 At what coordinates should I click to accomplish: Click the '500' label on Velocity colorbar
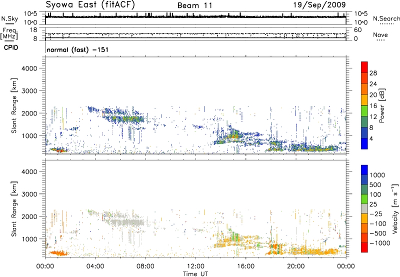(x=375, y=184)
